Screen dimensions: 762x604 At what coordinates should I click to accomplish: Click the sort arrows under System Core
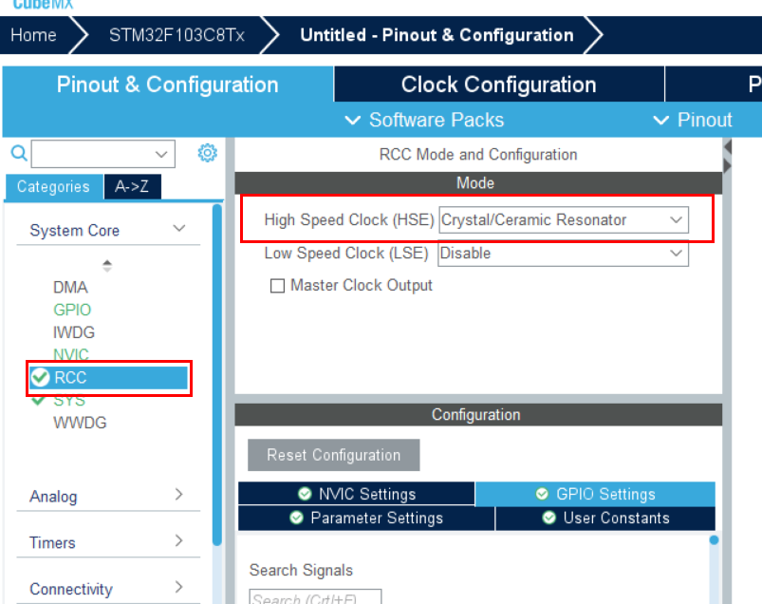pyautogui.click(x=107, y=266)
